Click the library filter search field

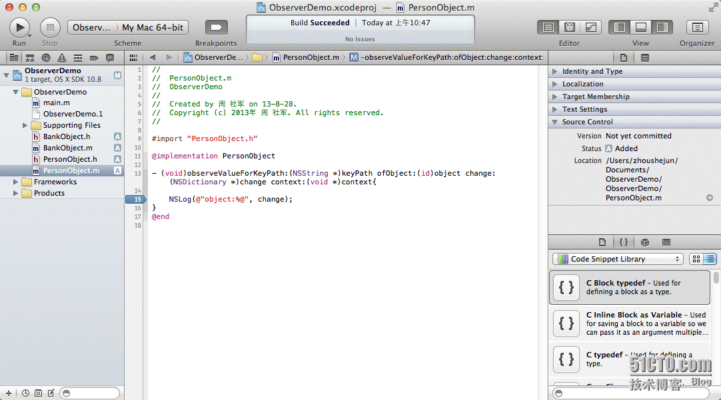(x=630, y=393)
